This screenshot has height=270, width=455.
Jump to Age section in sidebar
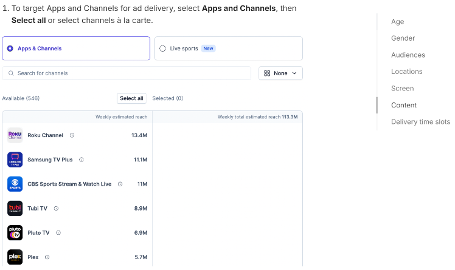398,22
